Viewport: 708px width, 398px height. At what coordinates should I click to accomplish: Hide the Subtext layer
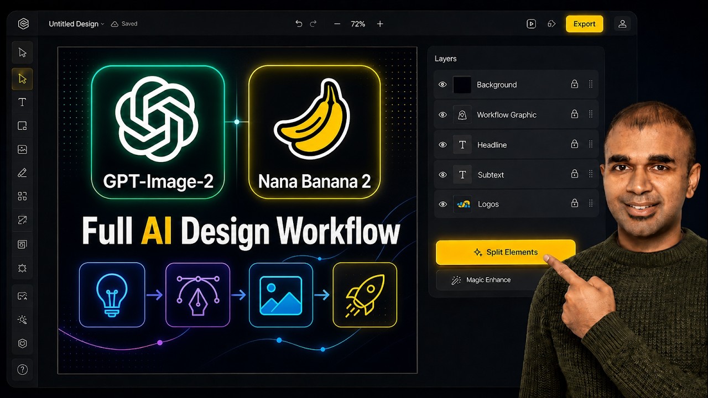click(x=442, y=174)
